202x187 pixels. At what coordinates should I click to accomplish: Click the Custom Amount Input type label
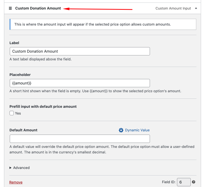pyautogui.click(x=173, y=8)
